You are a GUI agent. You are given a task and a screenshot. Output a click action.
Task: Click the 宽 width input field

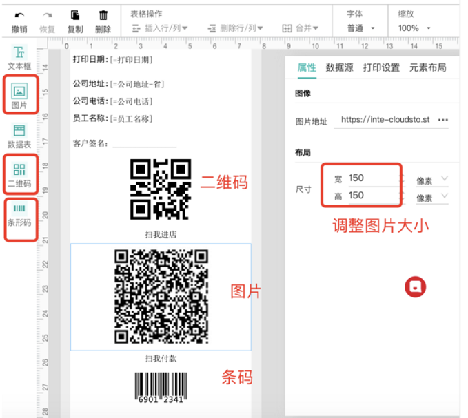pyautogui.click(x=372, y=178)
